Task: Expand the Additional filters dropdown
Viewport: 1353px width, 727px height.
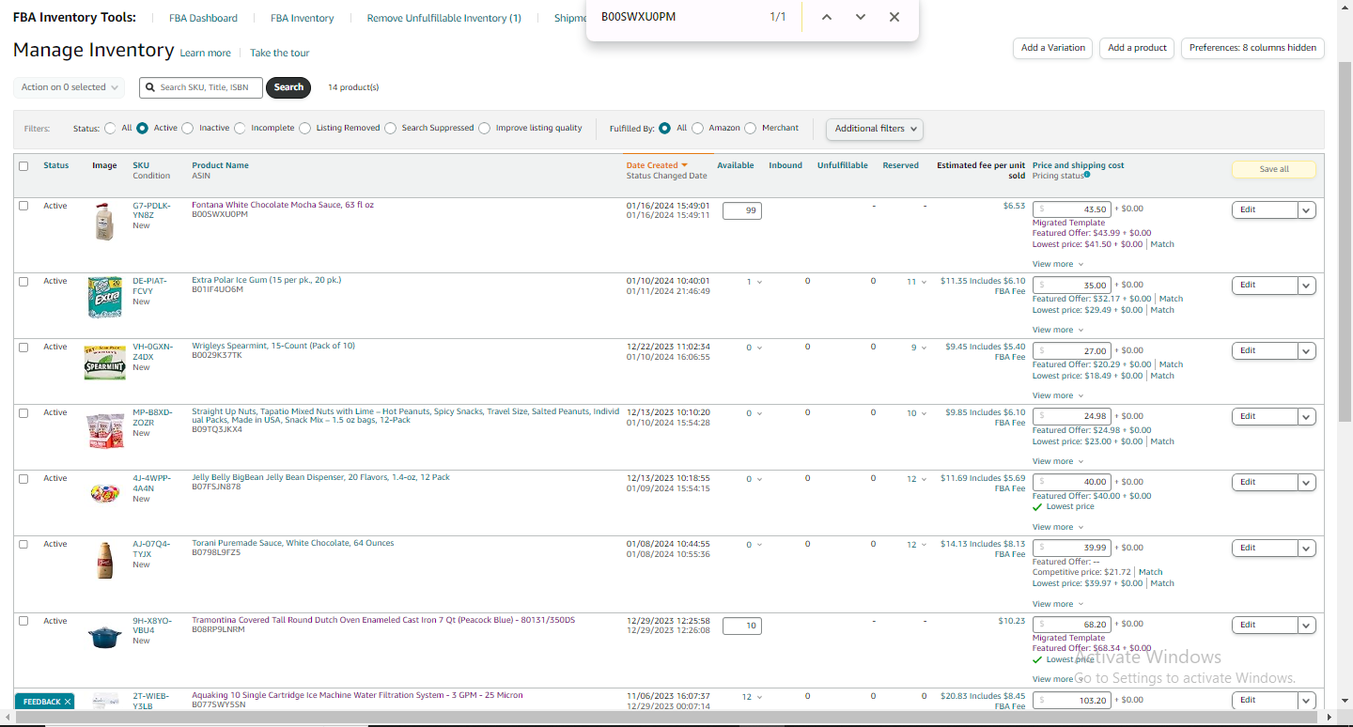Action: (875, 129)
